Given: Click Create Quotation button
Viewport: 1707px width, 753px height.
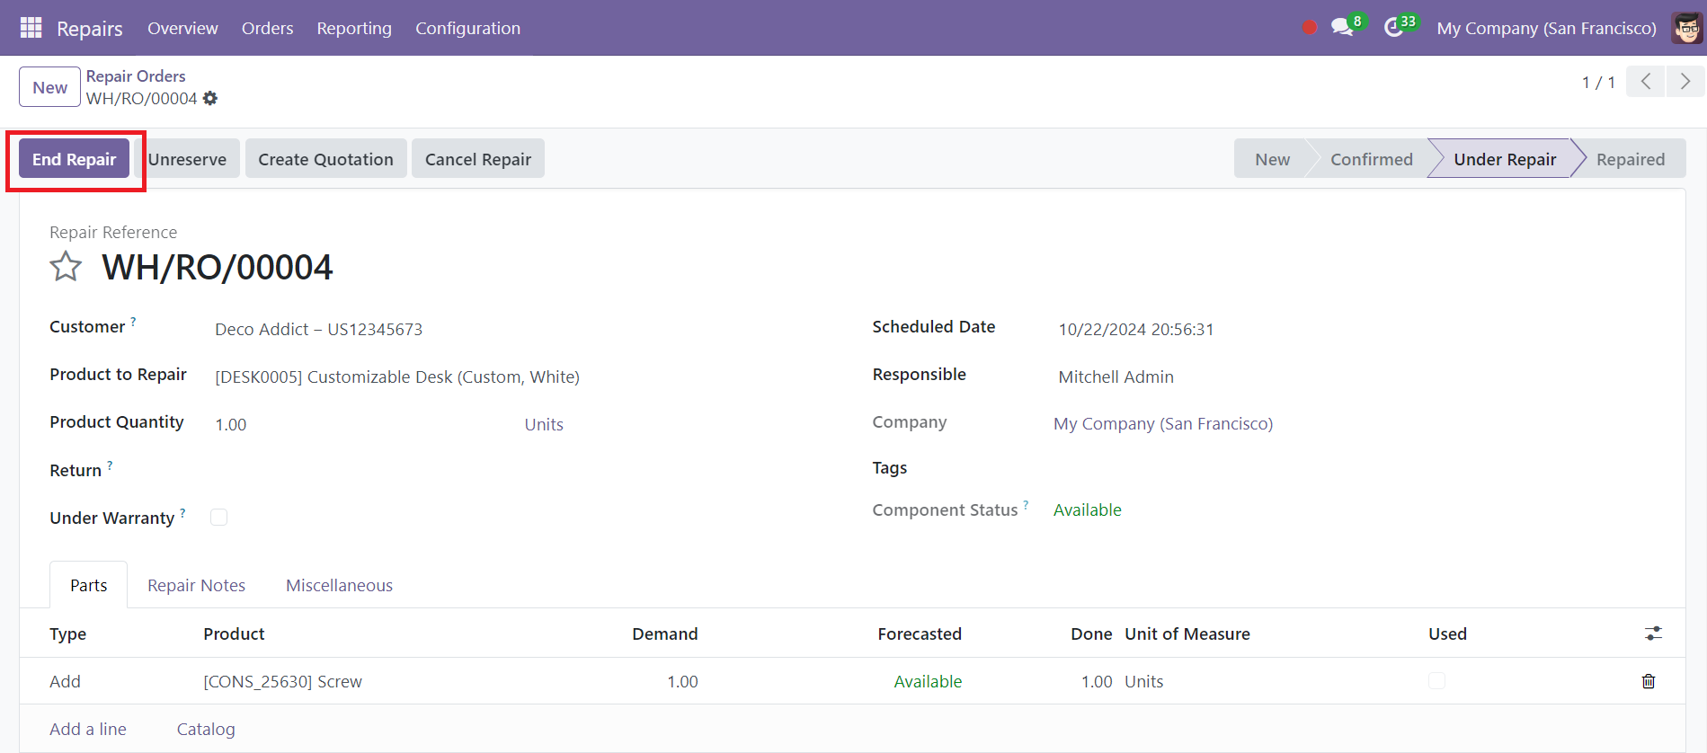Looking at the screenshot, I should pos(325,159).
